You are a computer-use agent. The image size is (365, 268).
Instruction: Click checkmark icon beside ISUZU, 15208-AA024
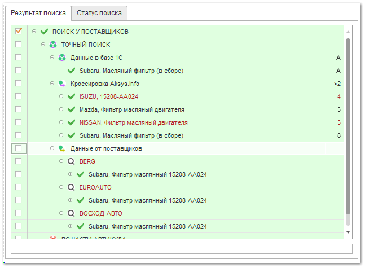click(71, 96)
